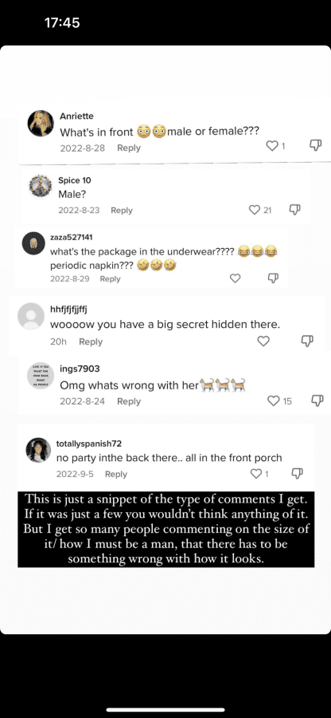The height and width of the screenshot is (718, 331).
Task: Dislike zaza527141's comment
Action: click(x=273, y=278)
